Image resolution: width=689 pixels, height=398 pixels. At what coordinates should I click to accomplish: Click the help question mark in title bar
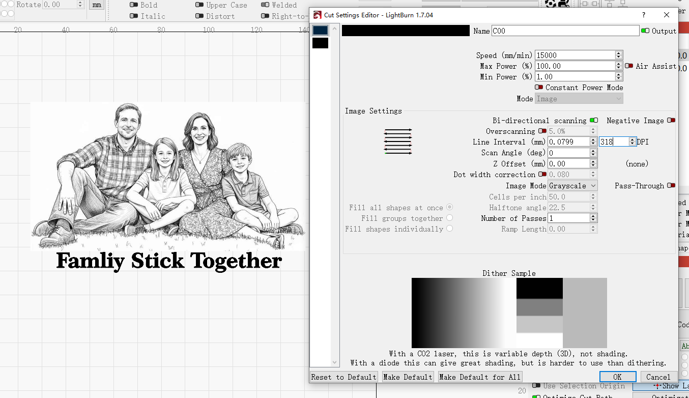[644, 15]
